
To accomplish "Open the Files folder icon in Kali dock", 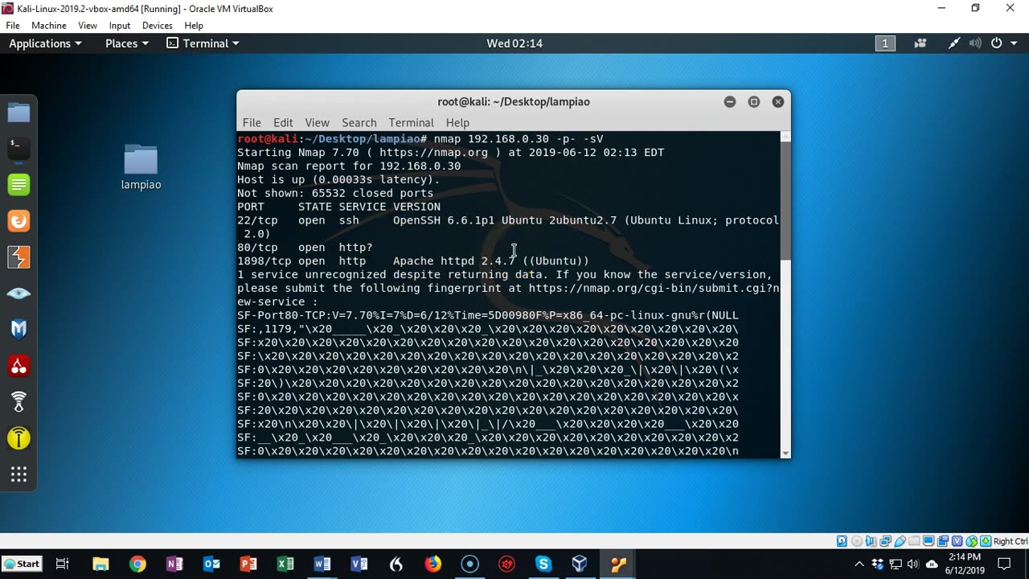I will click(x=18, y=113).
